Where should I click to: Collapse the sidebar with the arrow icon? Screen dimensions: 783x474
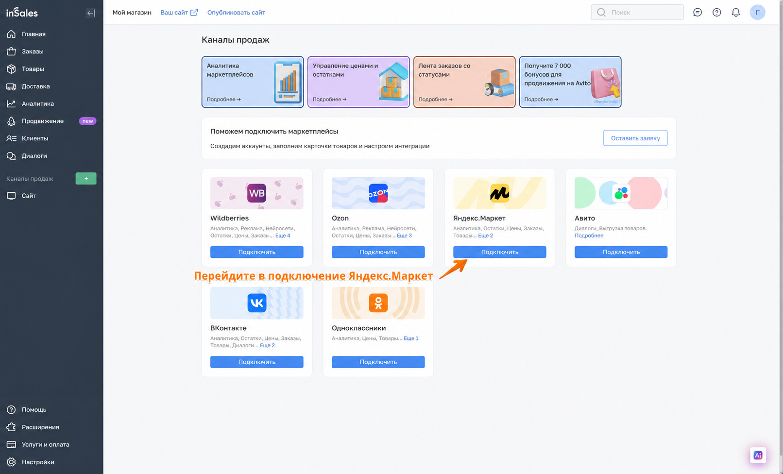91,13
